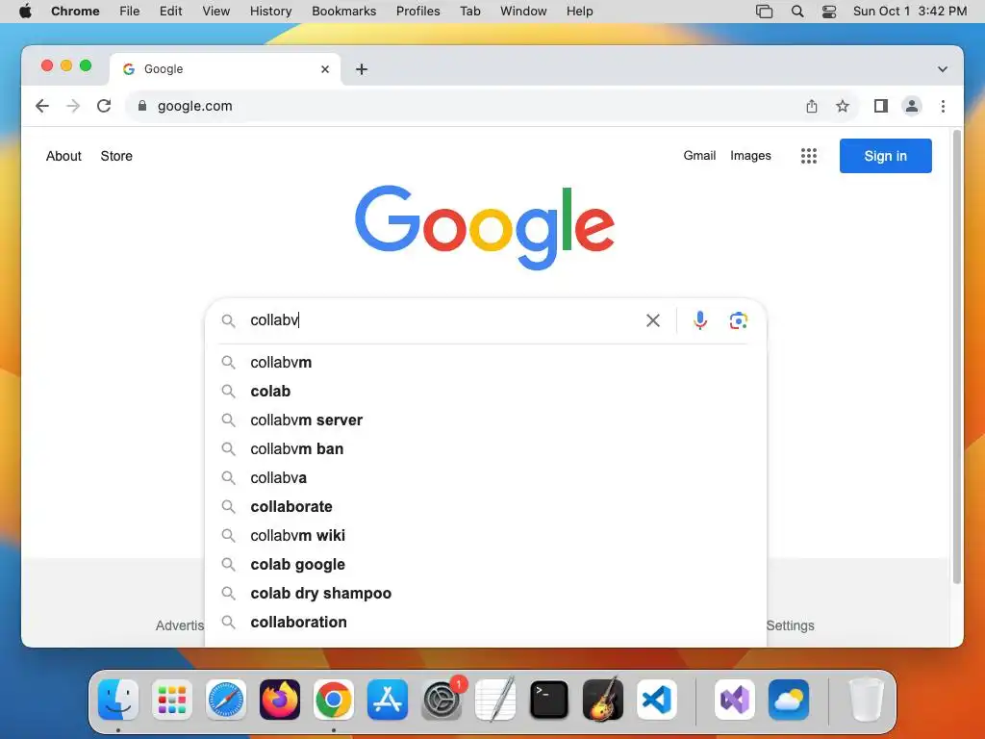Click the Chrome icon in the Dock

tap(334, 700)
